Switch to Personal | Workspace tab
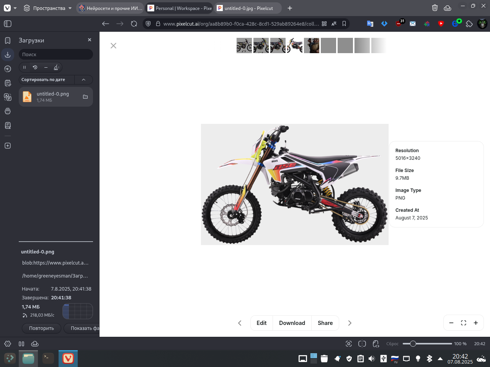 [180, 8]
